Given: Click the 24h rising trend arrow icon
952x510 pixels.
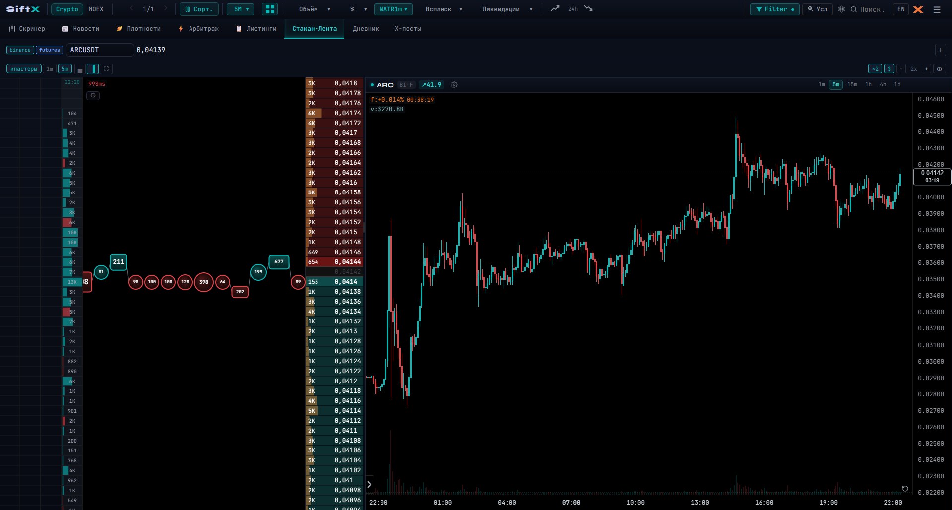Looking at the screenshot, I should (x=555, y=9).
